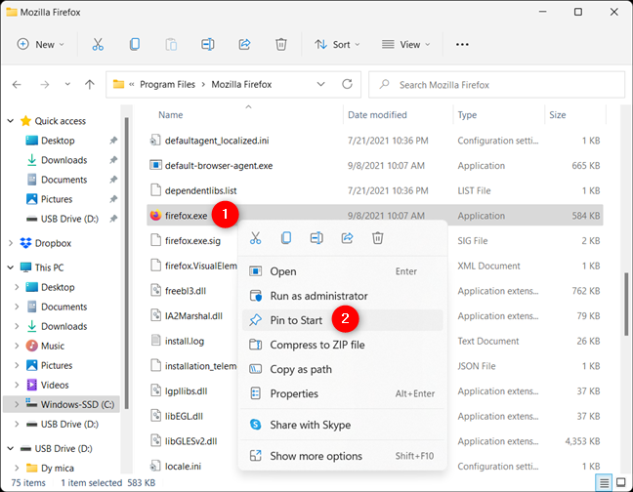Click the Music icon under This PC
This screenshot has width=633, height=492.
[32, 346]
